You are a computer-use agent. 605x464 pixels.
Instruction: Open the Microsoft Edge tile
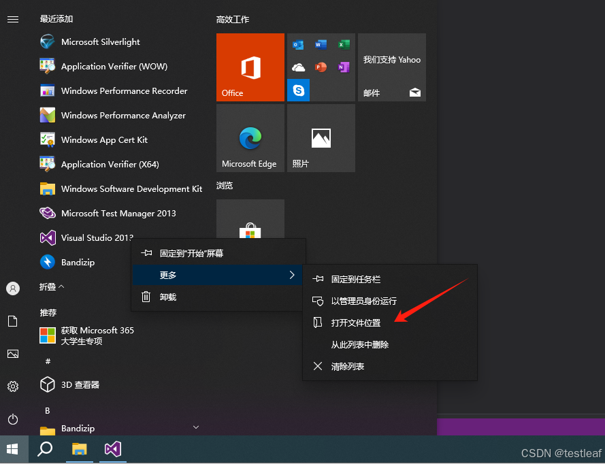coord(250,138)
